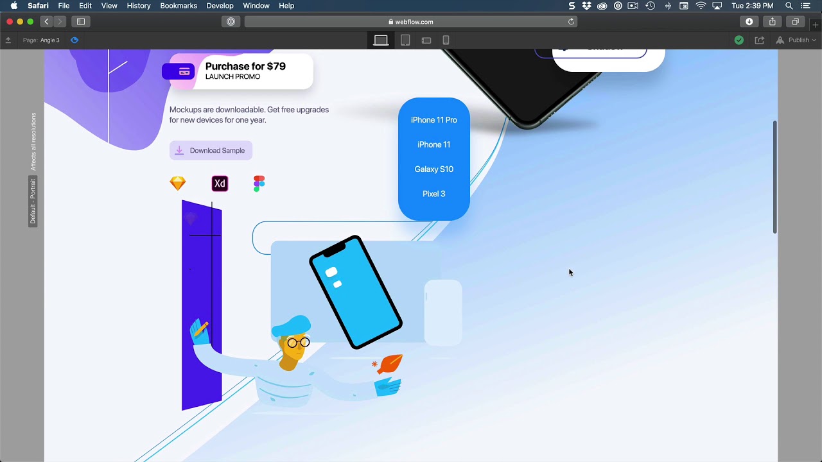Open the Apple menu
The width and height of the screenshot is (822, 462).
[13, 6]
